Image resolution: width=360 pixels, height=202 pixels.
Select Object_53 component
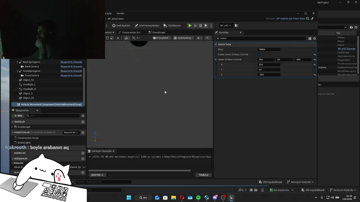28,80
